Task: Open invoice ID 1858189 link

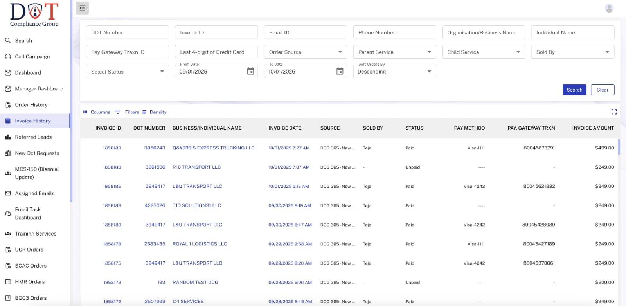Action: point(112,148)
